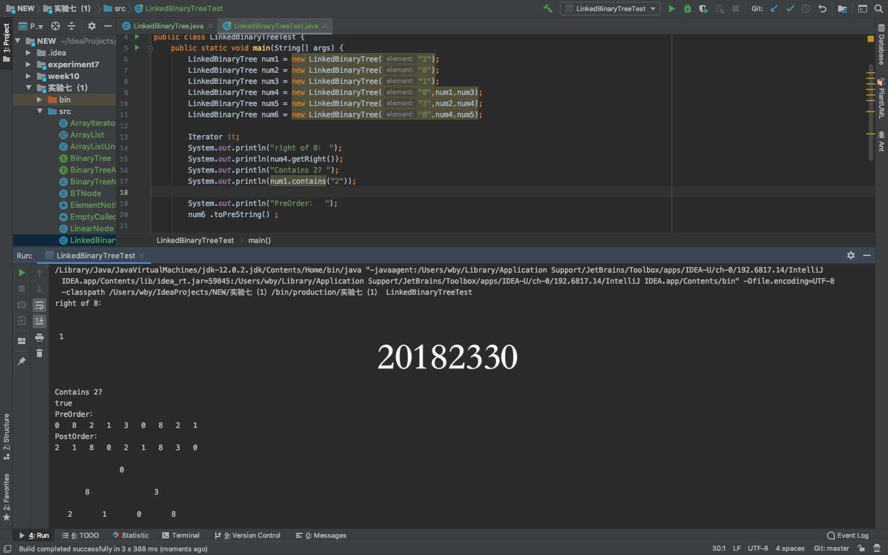Expand the bin folder
The image size is (888, 555).
pos(39,99)
